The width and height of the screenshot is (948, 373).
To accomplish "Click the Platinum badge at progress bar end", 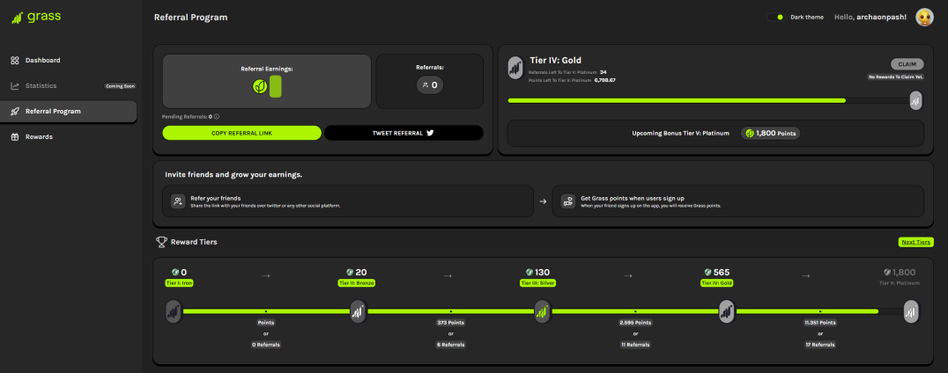I will pyautogui.click(x=916, y=101).
